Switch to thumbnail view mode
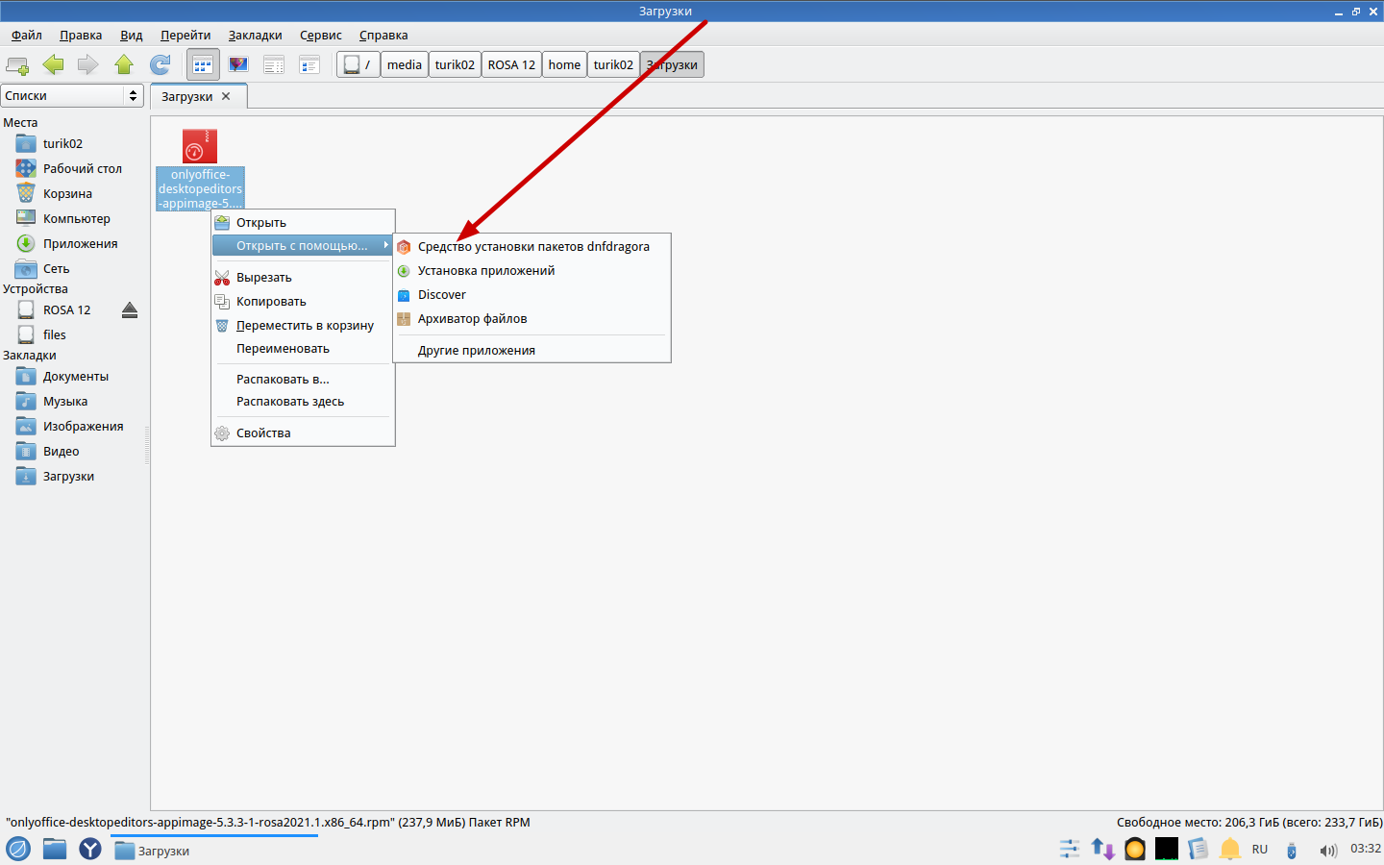The width and height of the screenshot is (1384, 865). 238,64
